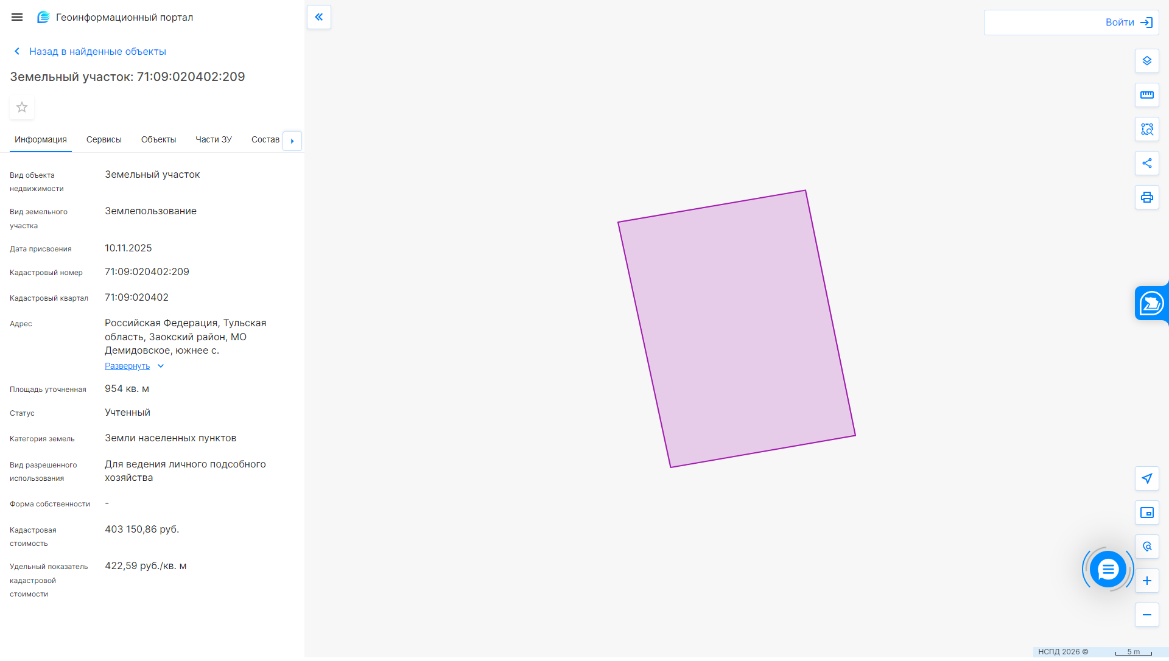Open the map layers panel
This screenshot has height=661, width=1169.
point(1146,61)
